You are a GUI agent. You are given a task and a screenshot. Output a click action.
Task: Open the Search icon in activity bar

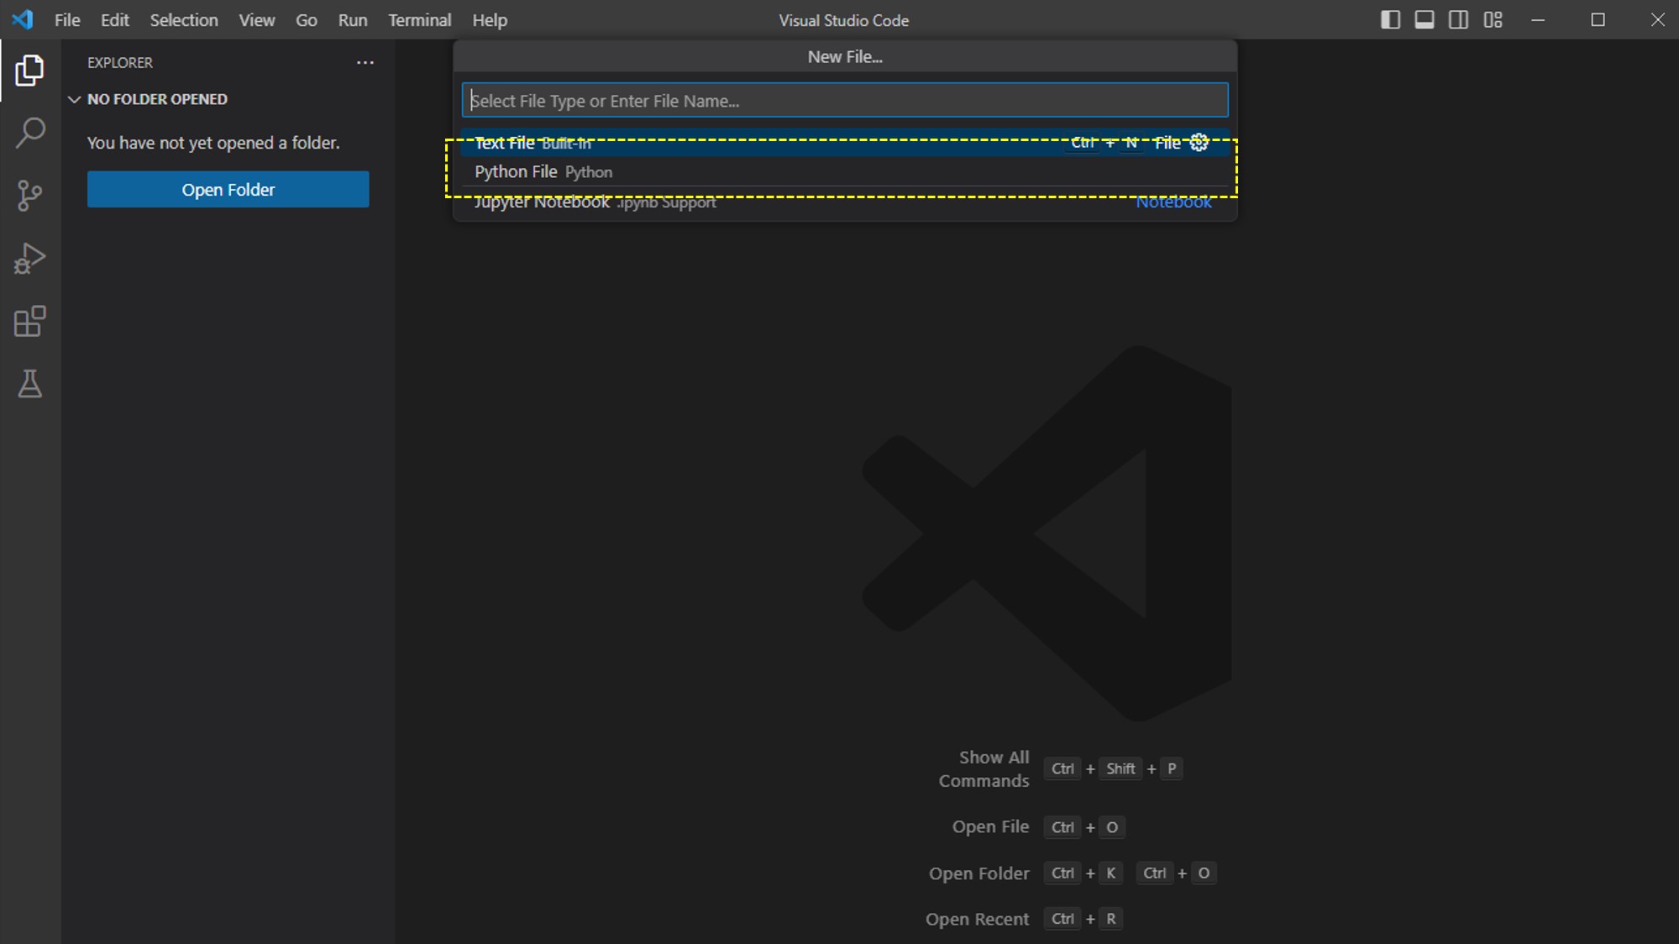click(30, 133)
